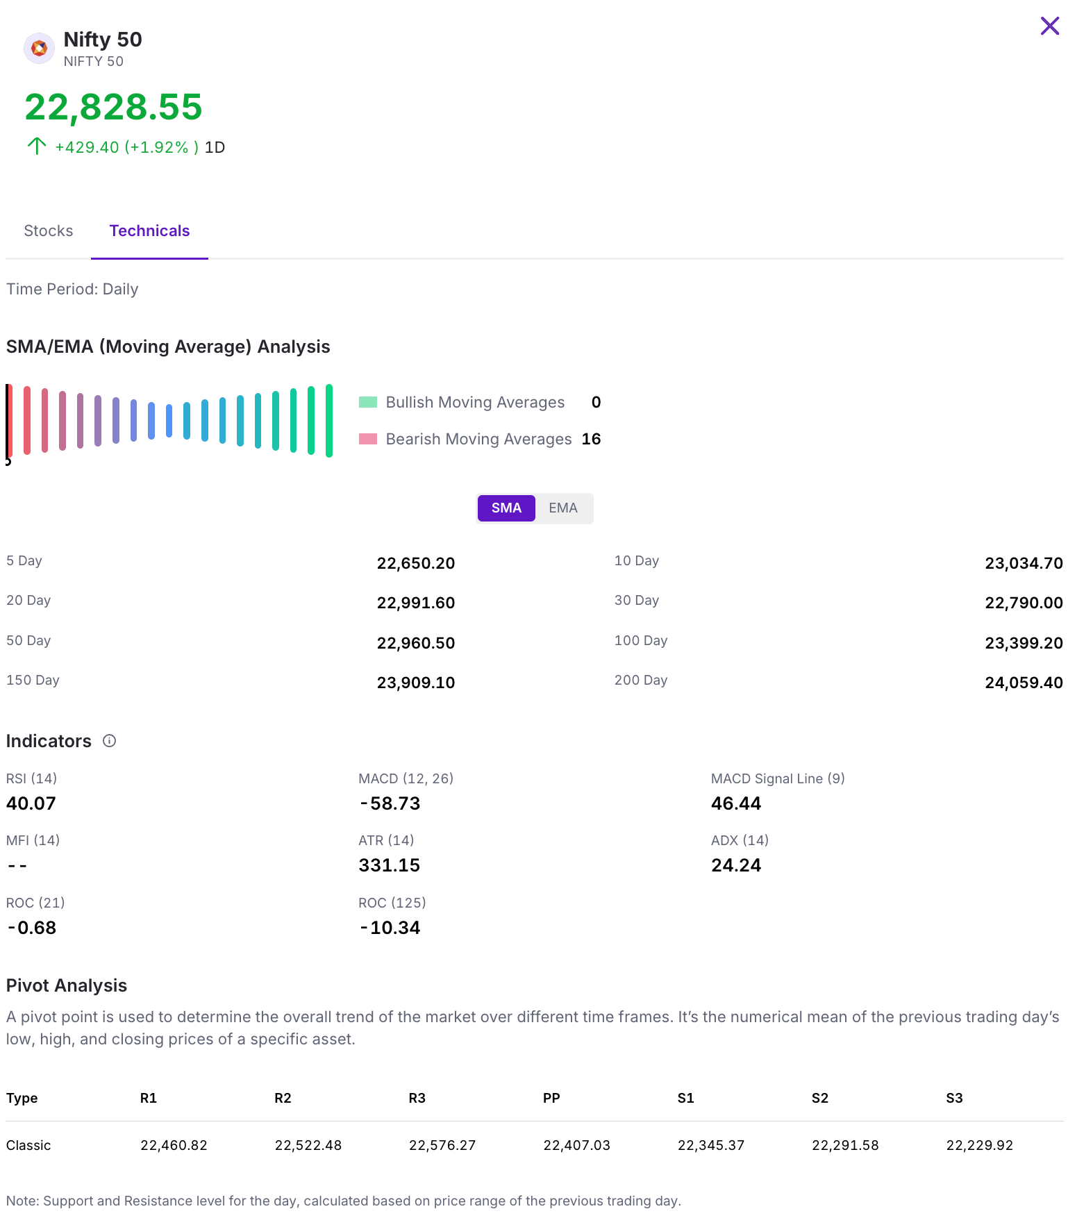Click the Nifty 50 index logo
The width and height of the screenshot is (1068, 1218).
coord(39,49)
